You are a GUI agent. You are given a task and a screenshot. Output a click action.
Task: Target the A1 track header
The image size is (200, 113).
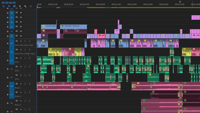click(12, 43)
